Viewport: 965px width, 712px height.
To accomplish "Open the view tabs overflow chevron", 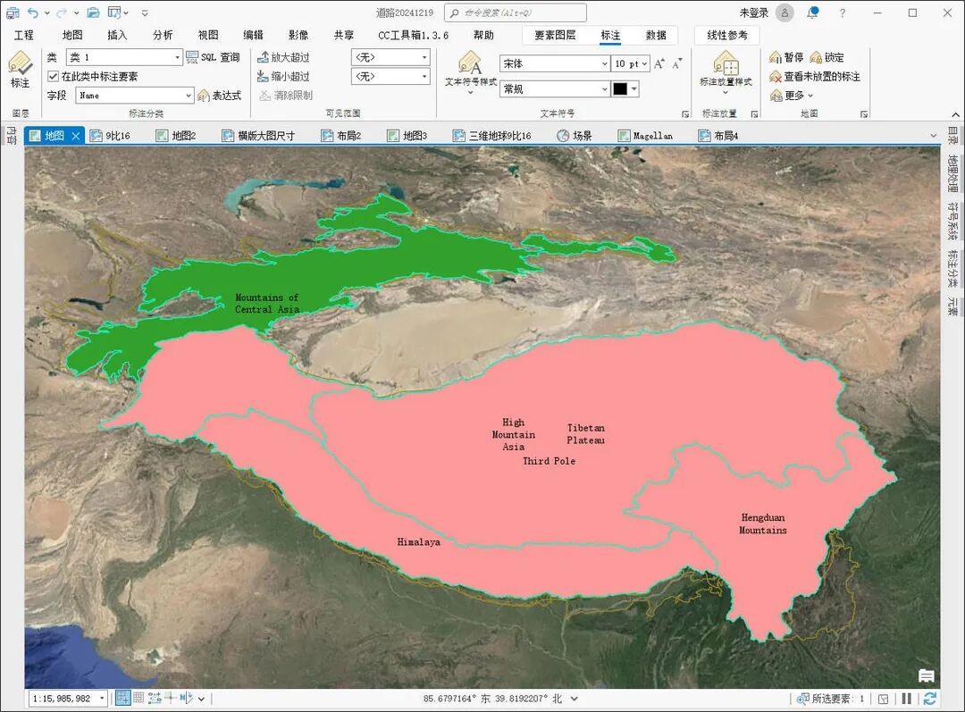I will (x=933, y=136).
